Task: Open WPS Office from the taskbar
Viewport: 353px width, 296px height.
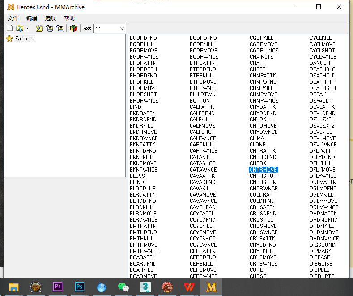Action: point(189,287)
